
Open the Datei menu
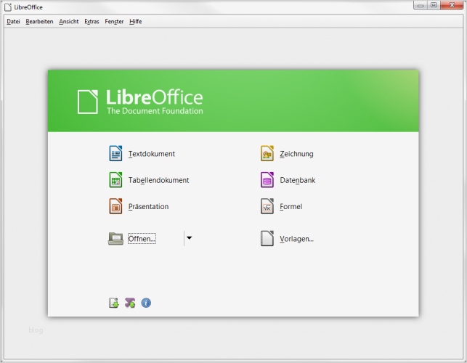tap(13, 22)
